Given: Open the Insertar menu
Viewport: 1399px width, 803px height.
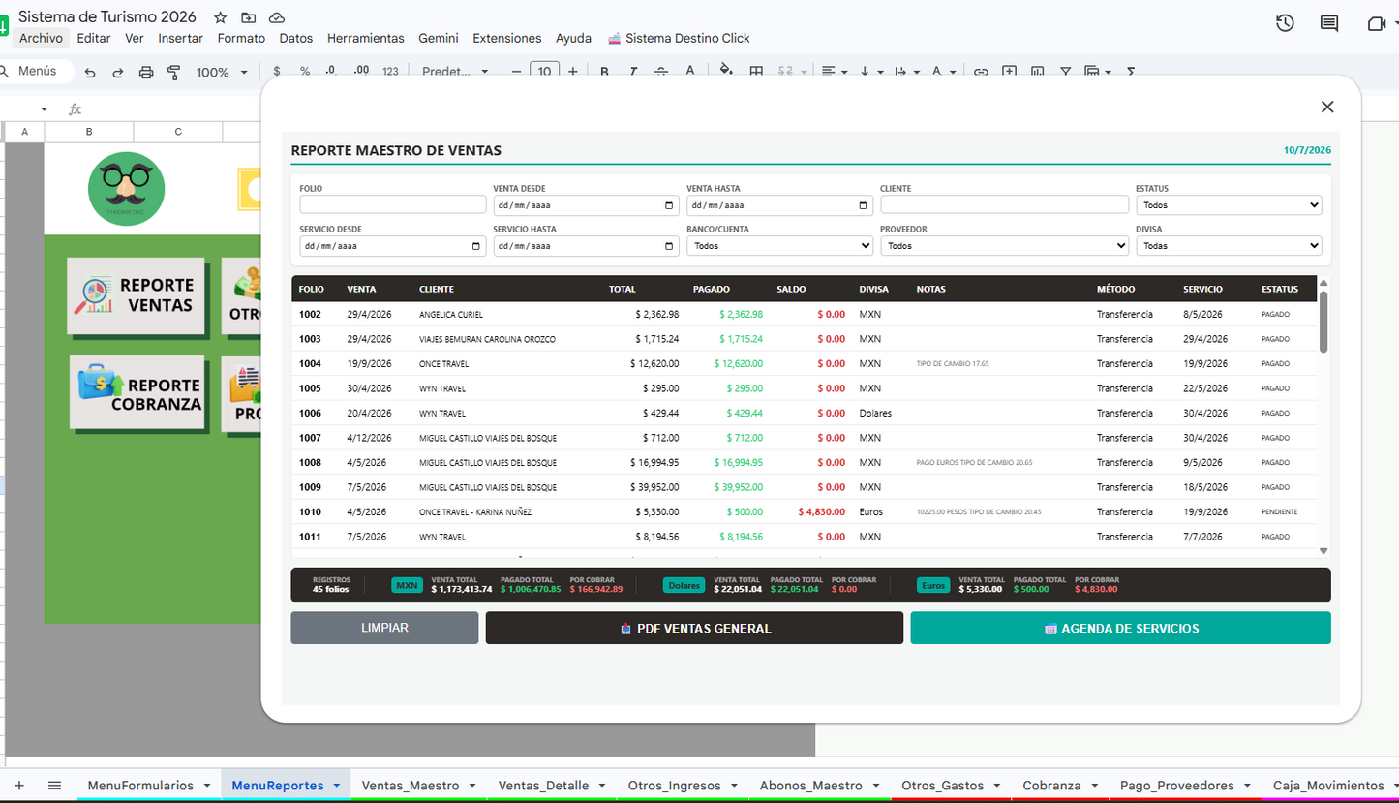Looking at the screenshot, I should pos(180,38).
